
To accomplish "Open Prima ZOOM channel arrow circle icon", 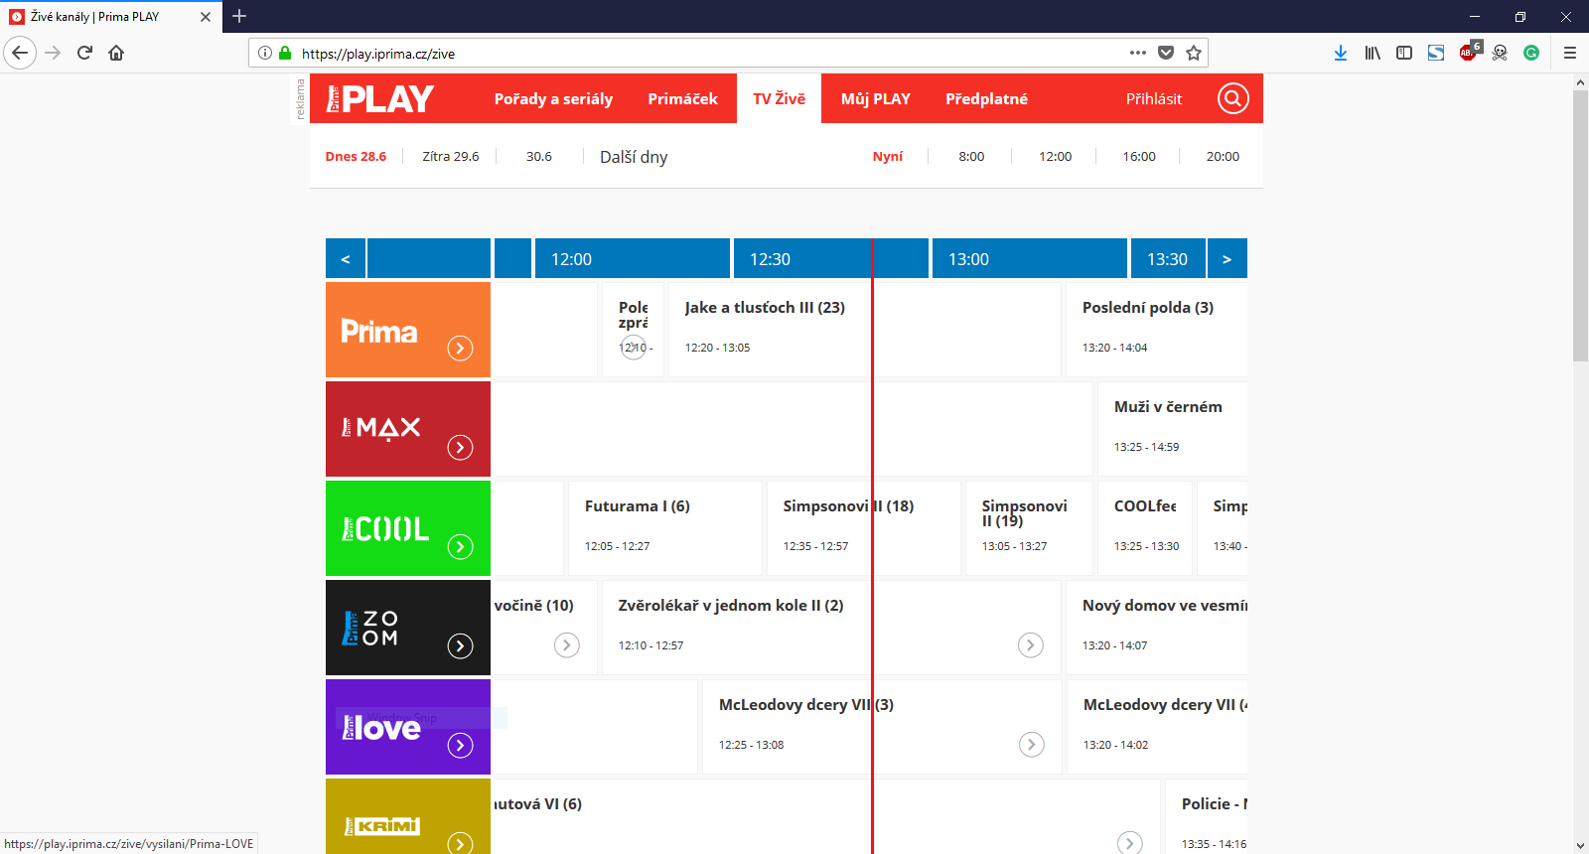I will pos(460,645).
